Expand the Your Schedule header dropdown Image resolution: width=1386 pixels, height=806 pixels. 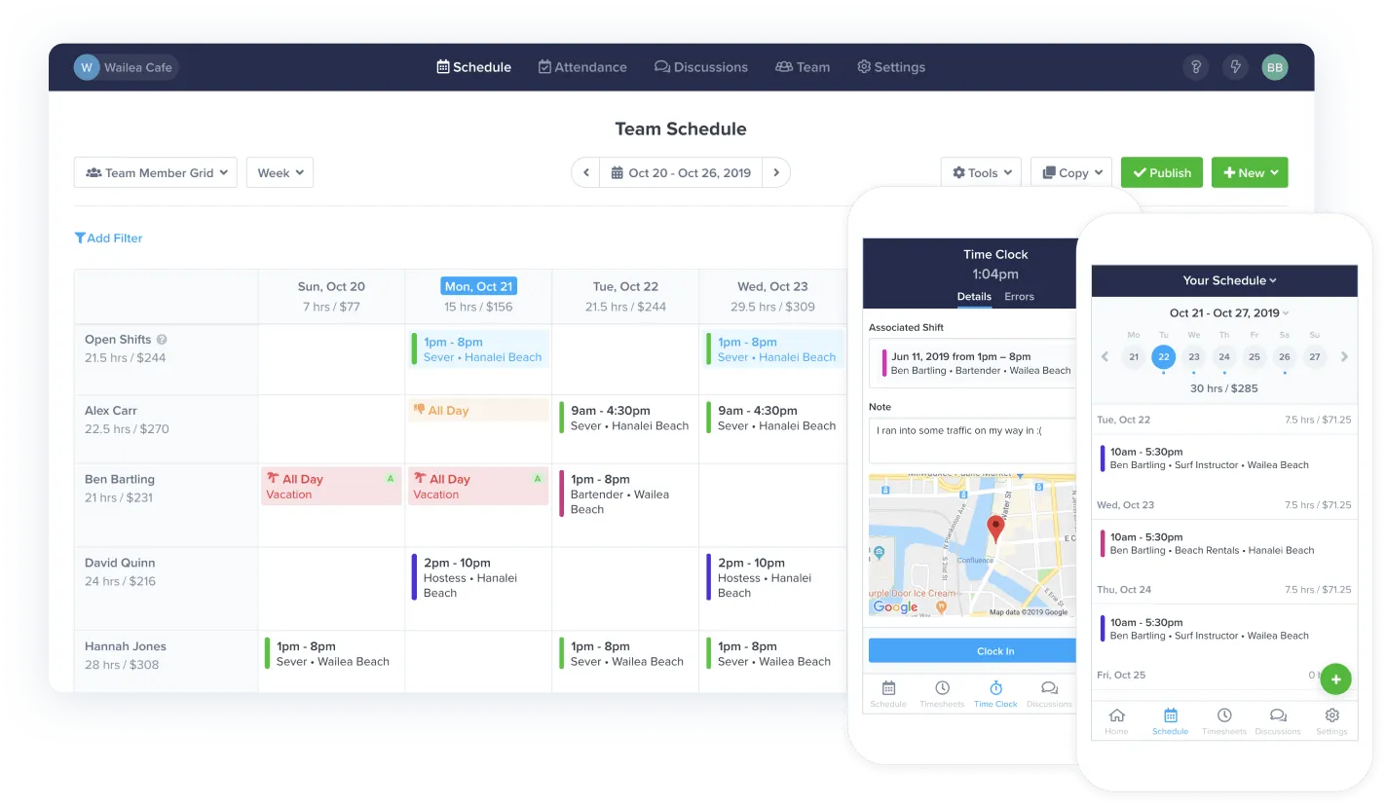pyautogui.click(x=1229, y=280)
